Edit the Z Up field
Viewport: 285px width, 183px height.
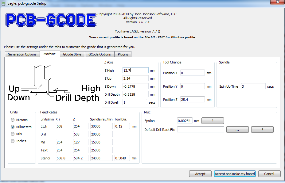pyautogui.click(x=135, y=78)
